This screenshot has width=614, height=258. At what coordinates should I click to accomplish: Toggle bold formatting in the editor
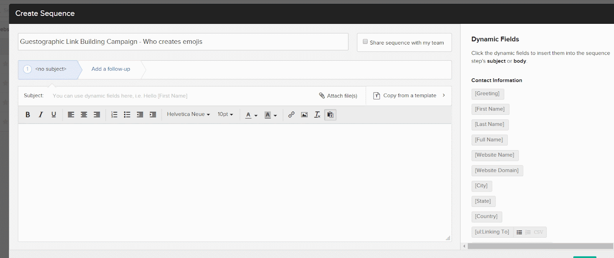pyautogui.click(x=28, y=115)
